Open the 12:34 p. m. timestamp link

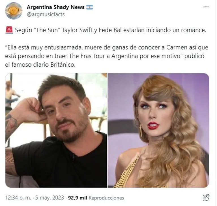pyautogui.click(x=18, y=198)
